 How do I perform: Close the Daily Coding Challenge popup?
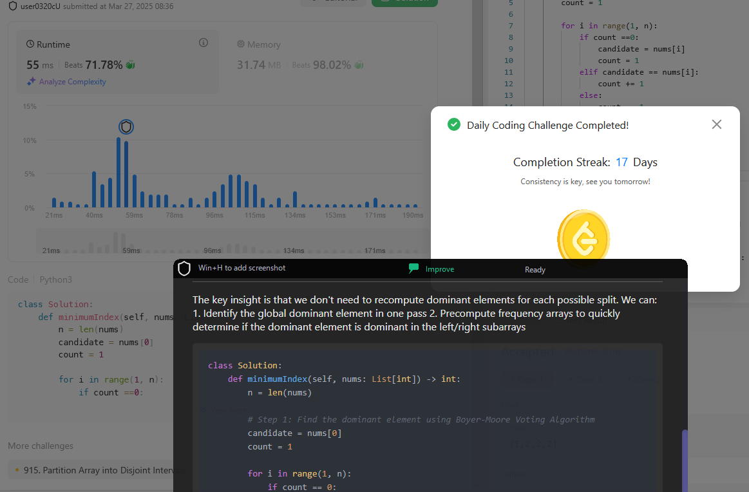coord(717,125)
